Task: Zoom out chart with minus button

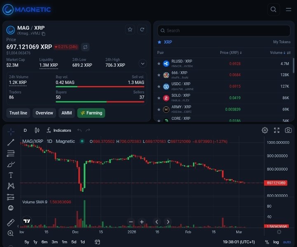Action: coord(131,222)
